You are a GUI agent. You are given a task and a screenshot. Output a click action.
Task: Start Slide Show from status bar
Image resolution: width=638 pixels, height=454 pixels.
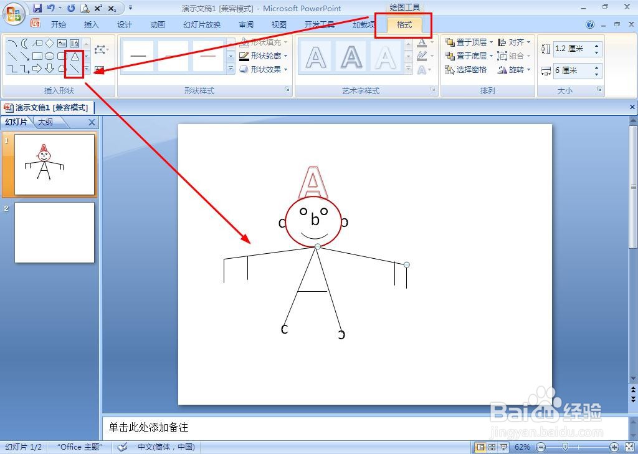[502, 447]
